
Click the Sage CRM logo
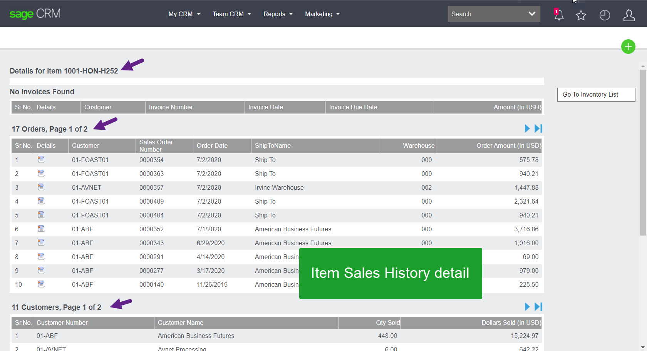coord(35,14)
